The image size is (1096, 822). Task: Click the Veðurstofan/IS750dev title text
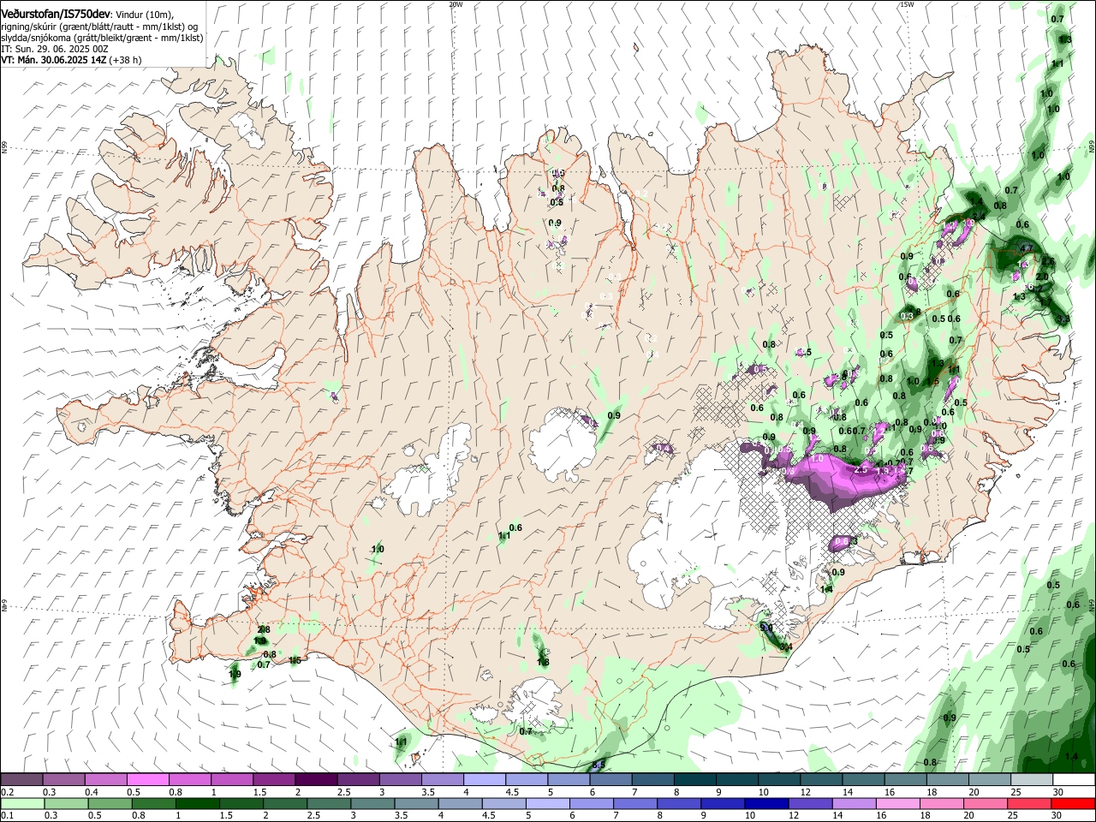(56, 15)
